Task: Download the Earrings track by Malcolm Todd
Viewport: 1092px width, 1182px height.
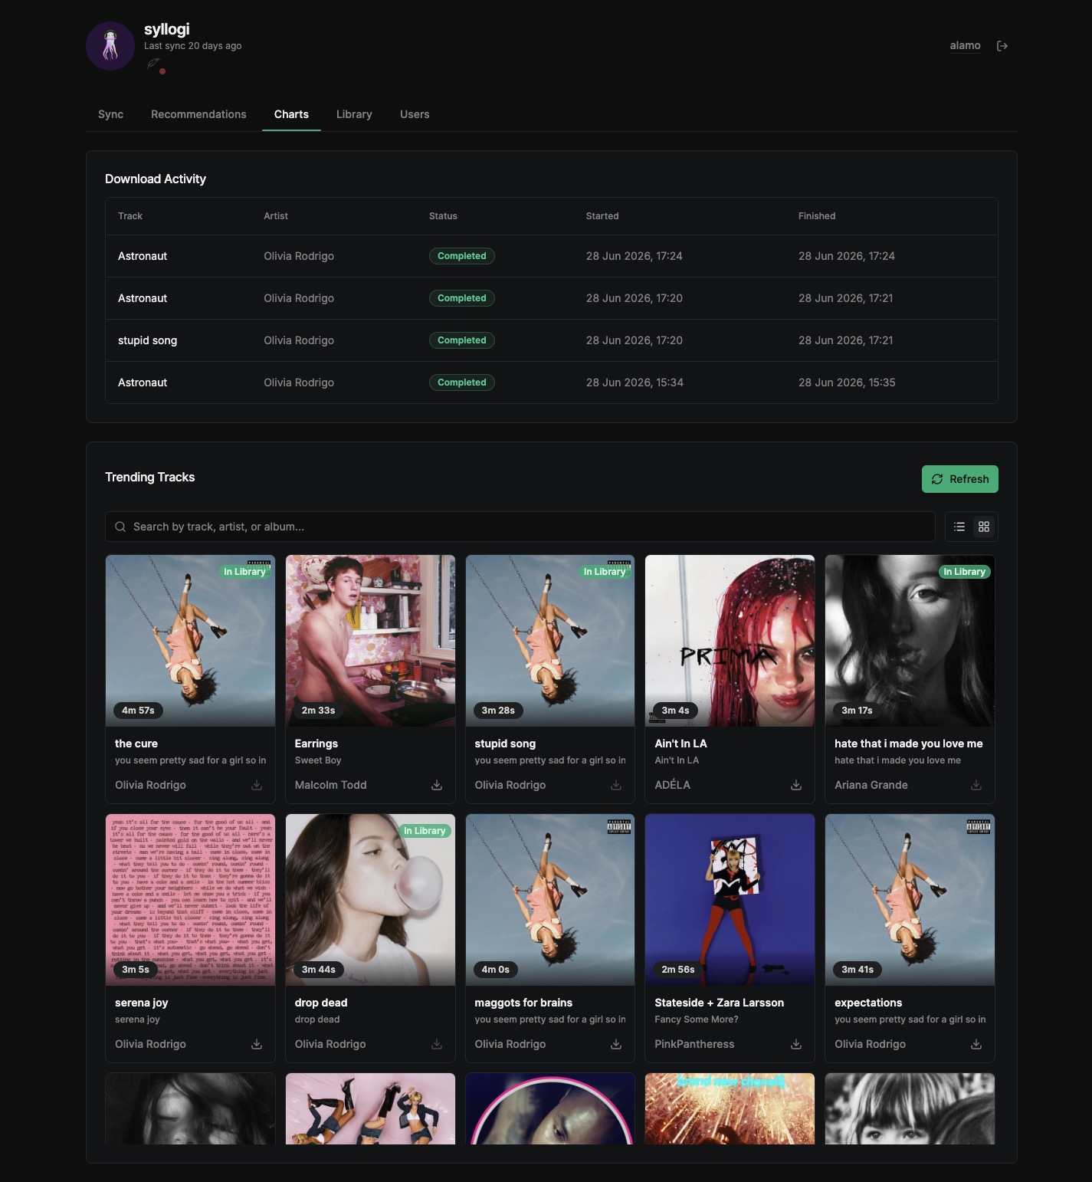Action: click(x=437, y=785)
